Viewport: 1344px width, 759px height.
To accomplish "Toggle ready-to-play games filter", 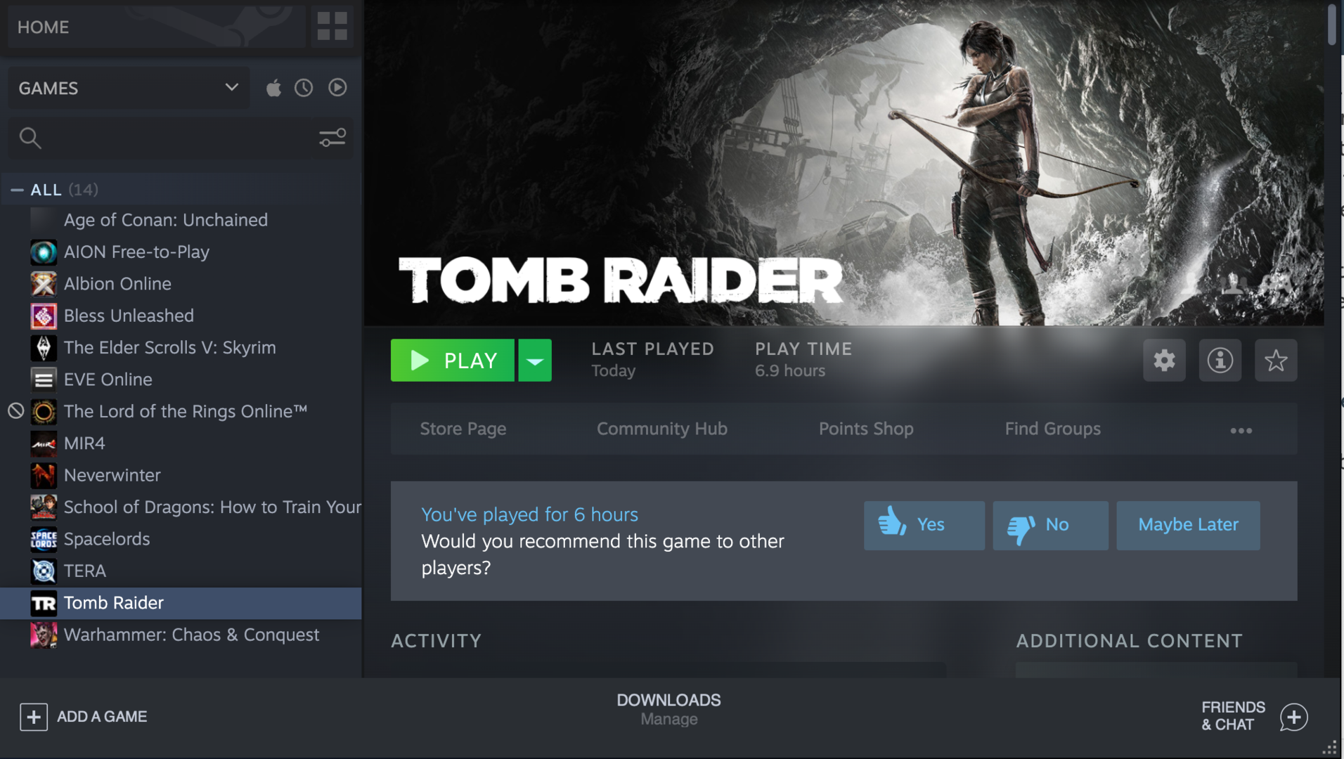I will [x=337, y=88].
